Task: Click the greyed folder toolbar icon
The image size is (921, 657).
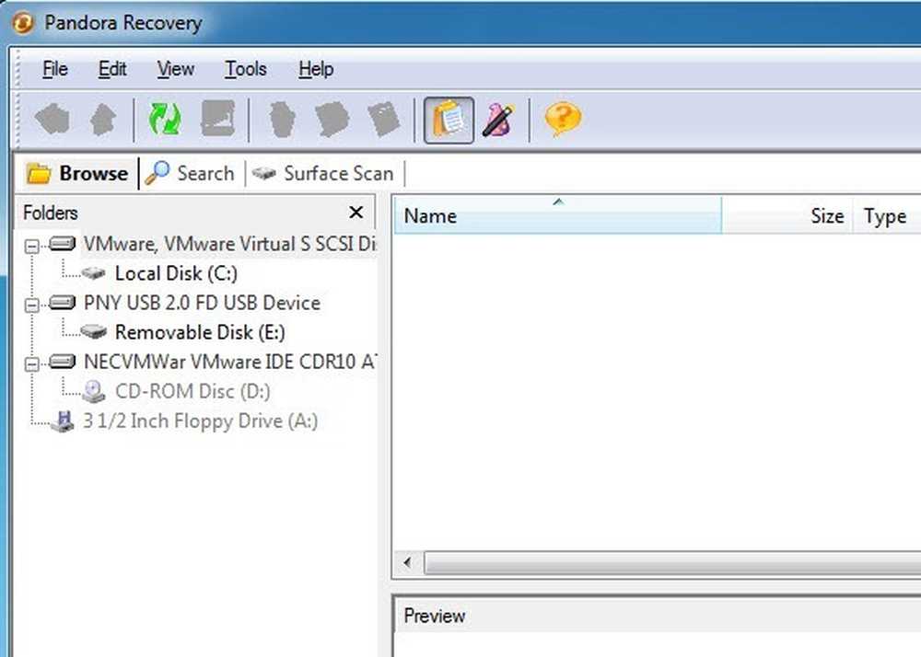Action: [332, 119]
